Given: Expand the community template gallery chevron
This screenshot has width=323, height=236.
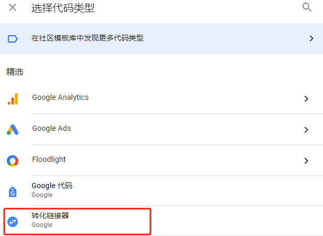Looking at the screenshot, I should click(x=311, y=38).
